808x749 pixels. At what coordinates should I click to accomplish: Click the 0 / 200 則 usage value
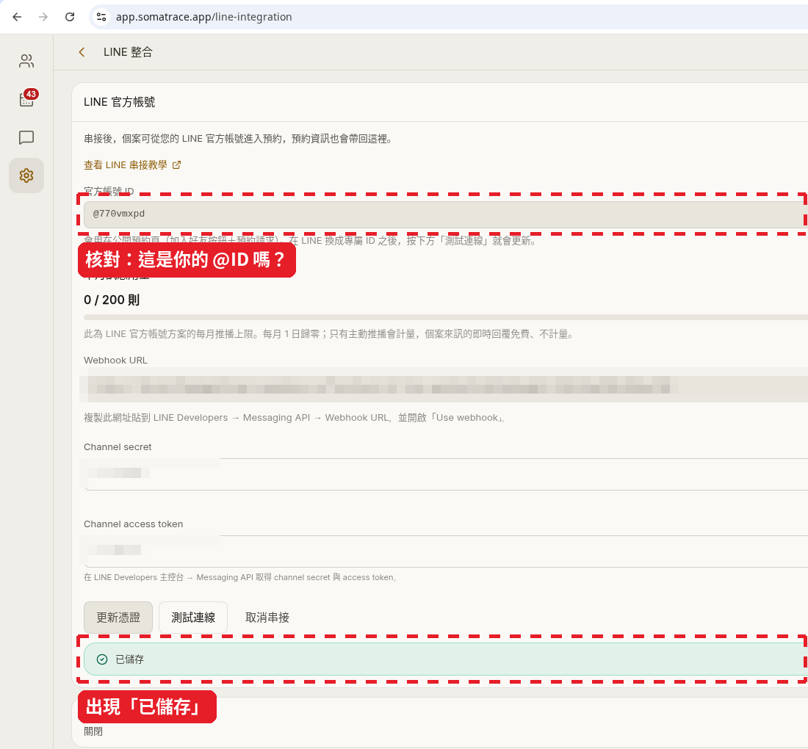coord(112,300)
